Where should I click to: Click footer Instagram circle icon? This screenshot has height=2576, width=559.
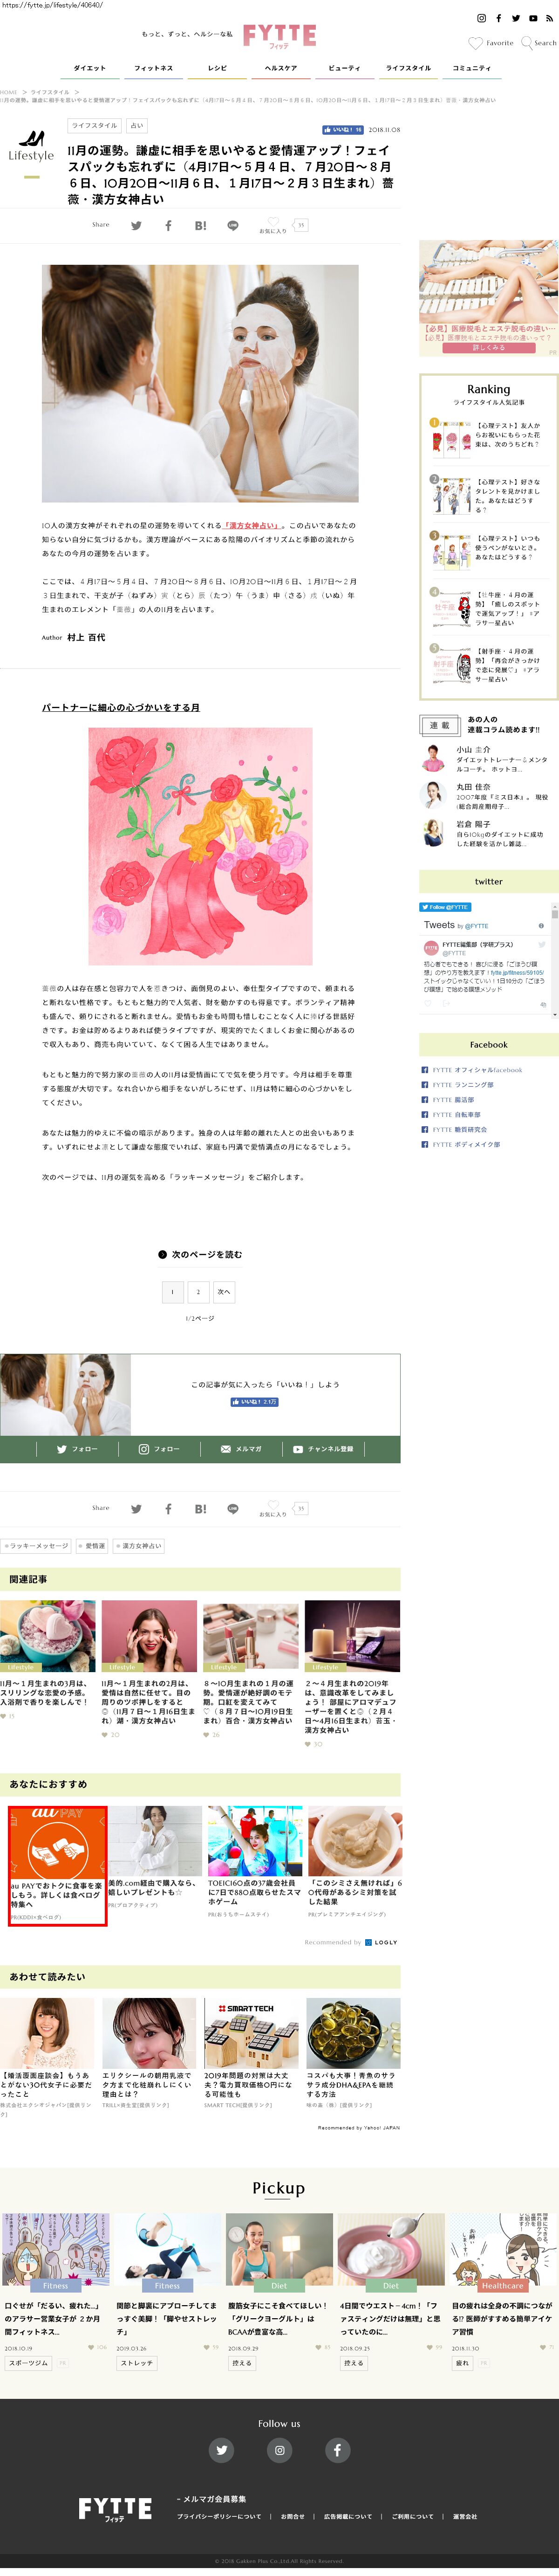279,2450
